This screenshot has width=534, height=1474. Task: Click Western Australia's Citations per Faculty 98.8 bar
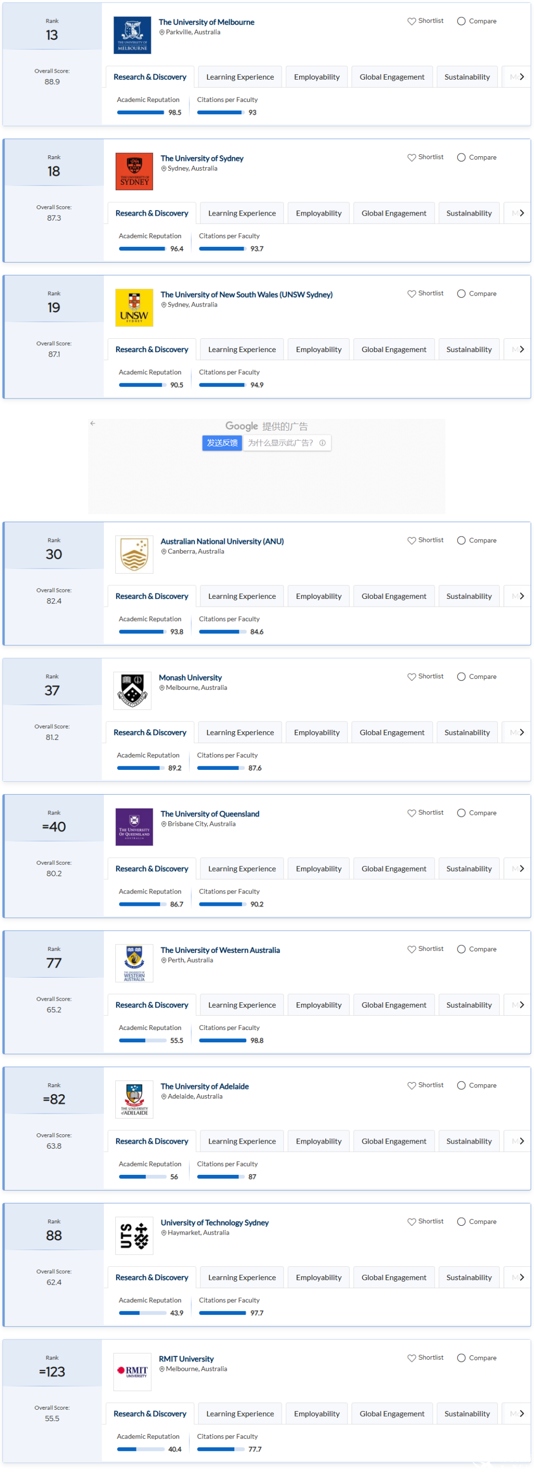pyautogui.click(x=222, y=1040)
